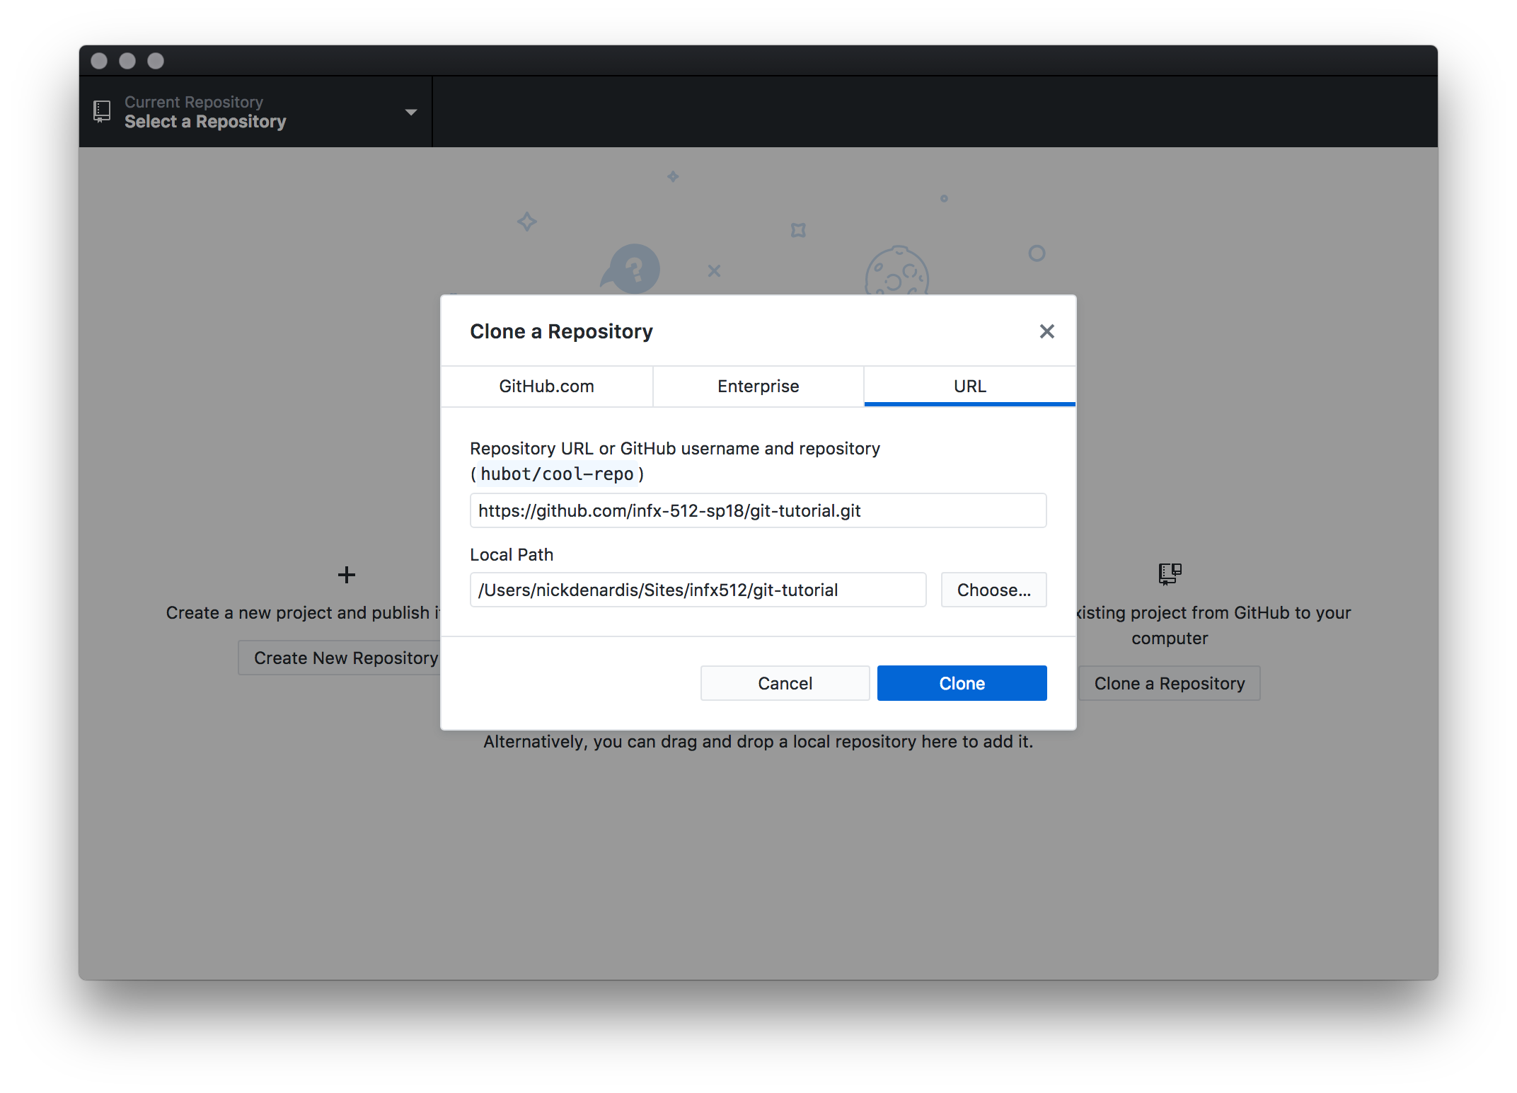This screenshot has height=1093, width=1517.
Task: Select the repository URL input field
Action: tap(757, 511)
